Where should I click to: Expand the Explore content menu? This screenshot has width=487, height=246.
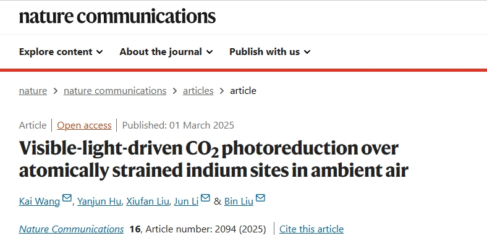(61, 51)
